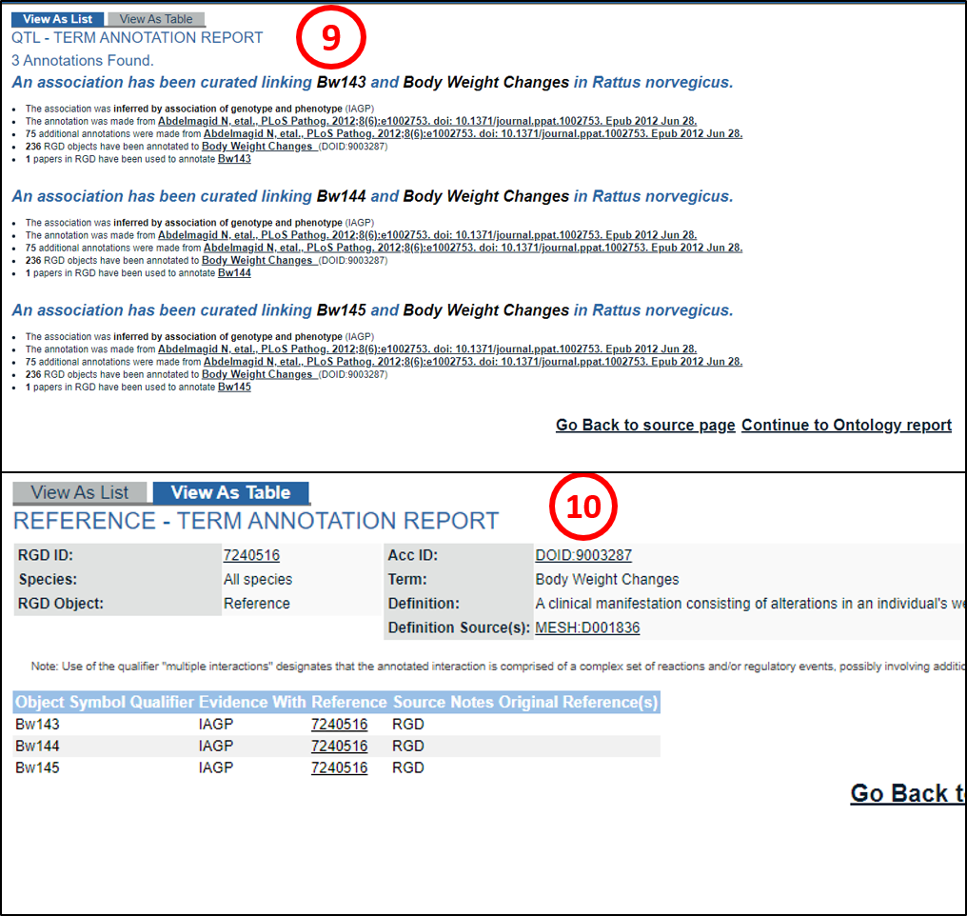Open Body Weight Changes link in Bw144 section
The image size is (967, 916).
tap(257, 261)
